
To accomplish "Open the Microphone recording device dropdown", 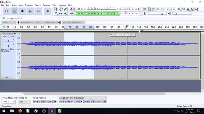I will pyautogui.click(x=31, y=22).
